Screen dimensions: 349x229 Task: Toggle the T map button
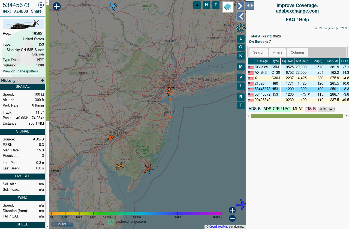click(216, 5)
